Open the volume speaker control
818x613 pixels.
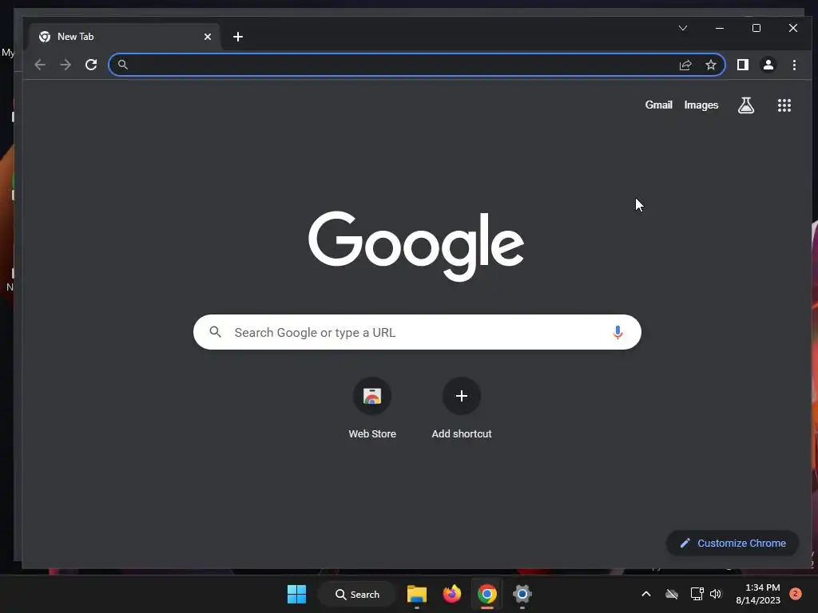(716, 594)
